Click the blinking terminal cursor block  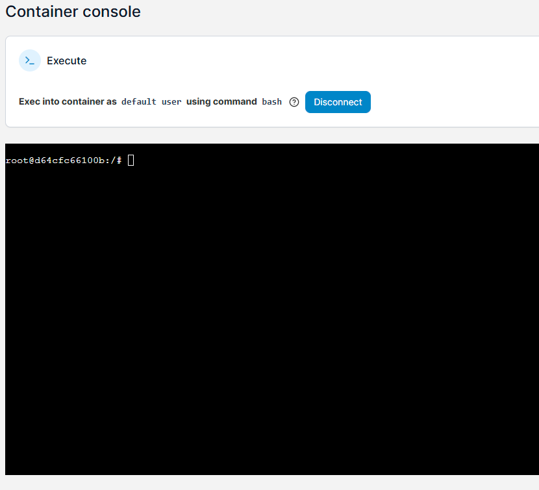pyautogui.click(x=131, y=160)
